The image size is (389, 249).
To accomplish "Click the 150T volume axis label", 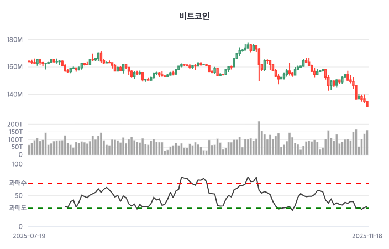I will 15,132.
